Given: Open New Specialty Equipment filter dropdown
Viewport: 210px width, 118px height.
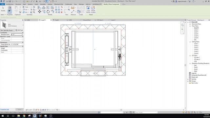Looking at the screenshot, I should [7, 30].
